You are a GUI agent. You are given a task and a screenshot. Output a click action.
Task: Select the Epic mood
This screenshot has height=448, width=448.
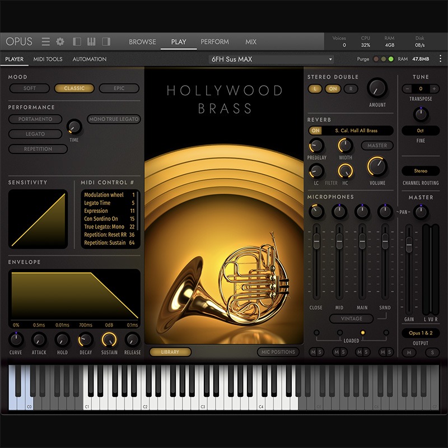pos(119,88)
